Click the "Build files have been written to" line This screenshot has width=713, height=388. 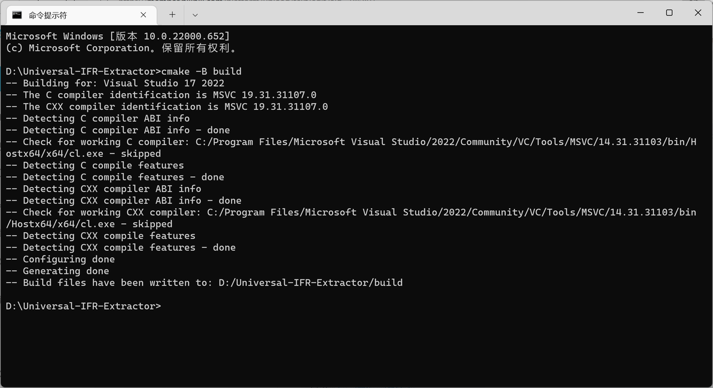tap(204, 283)
